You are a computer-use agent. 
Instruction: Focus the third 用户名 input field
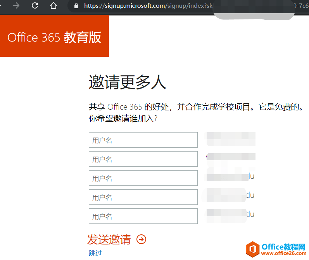(x=143, y=178)
